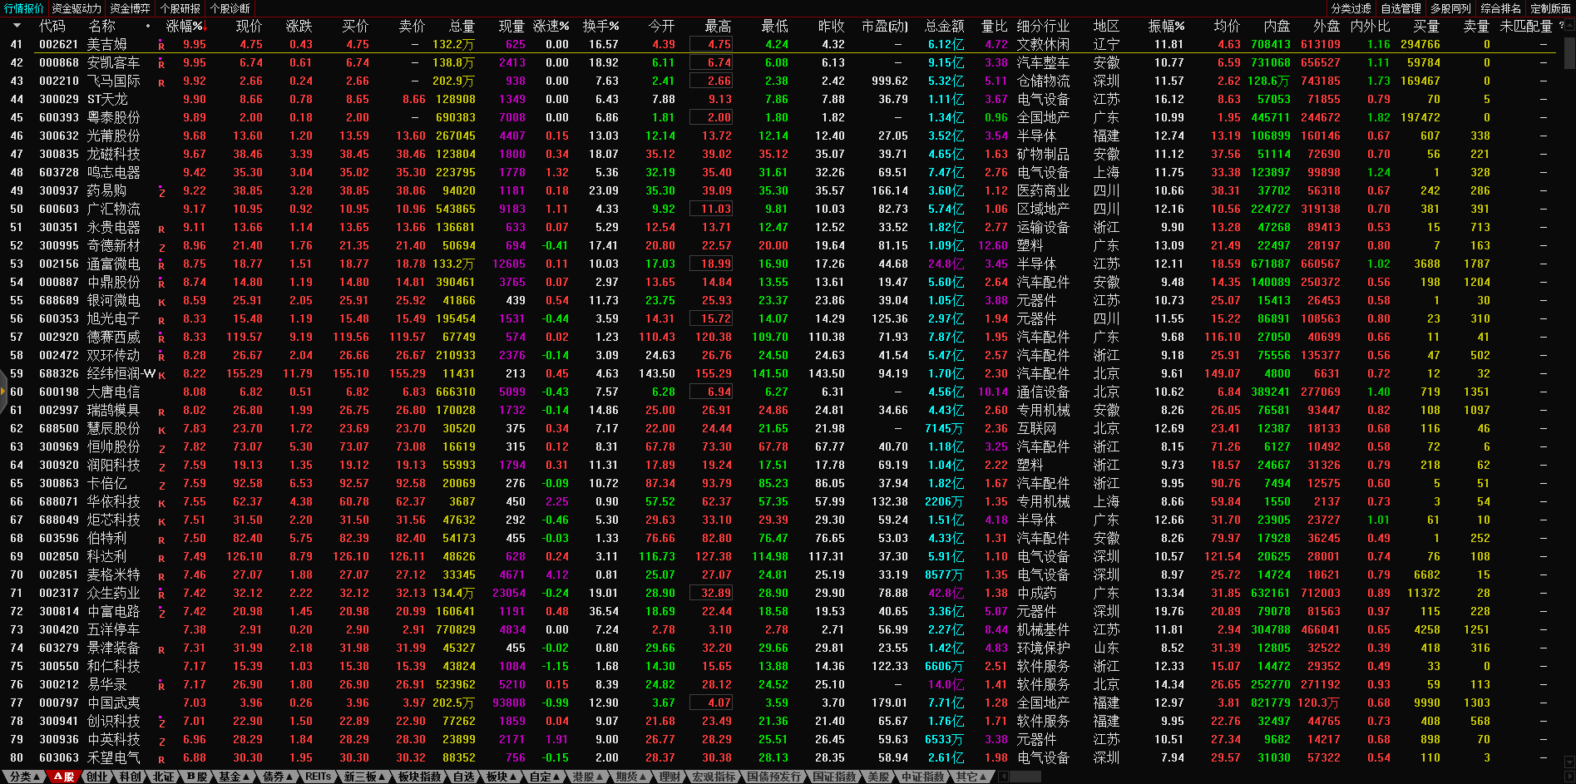Click the scroll down arrow on the right scrollbar
The width and height of the screenshot is (1576, 784).
pos(1569,760)
